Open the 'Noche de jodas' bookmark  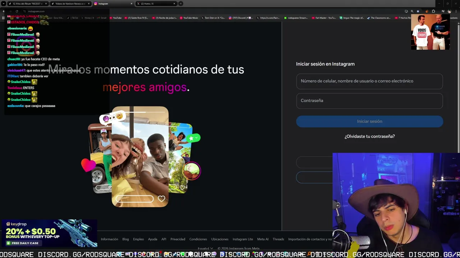click(x=164, y=18)
